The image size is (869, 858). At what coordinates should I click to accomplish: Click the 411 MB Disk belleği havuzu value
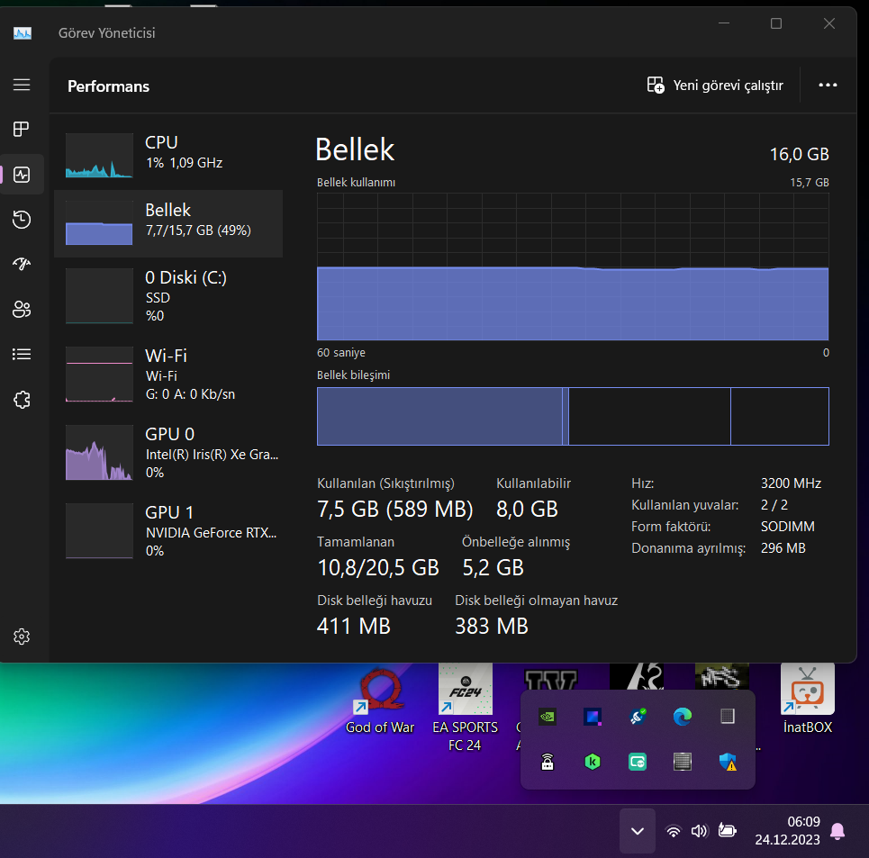[354, 627]
